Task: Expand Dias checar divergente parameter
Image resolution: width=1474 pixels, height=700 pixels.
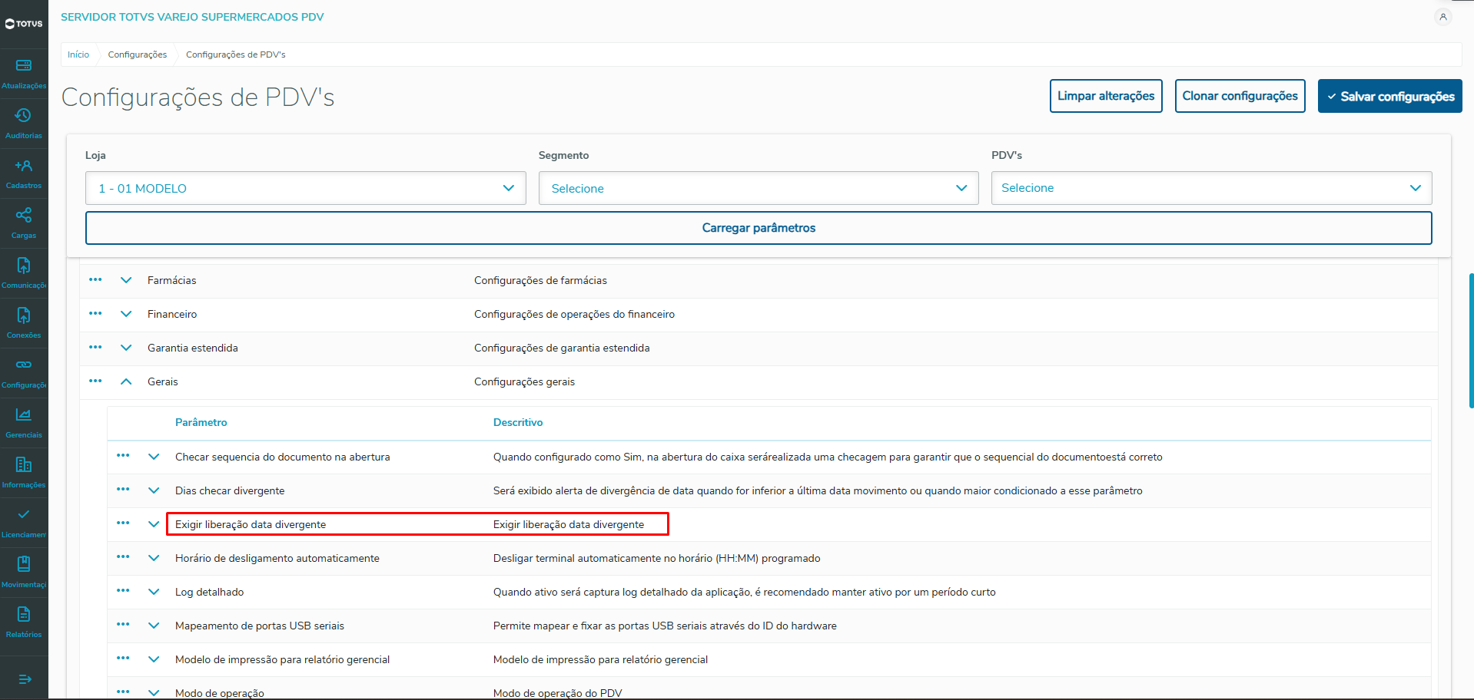Action: tap(154, 490)
